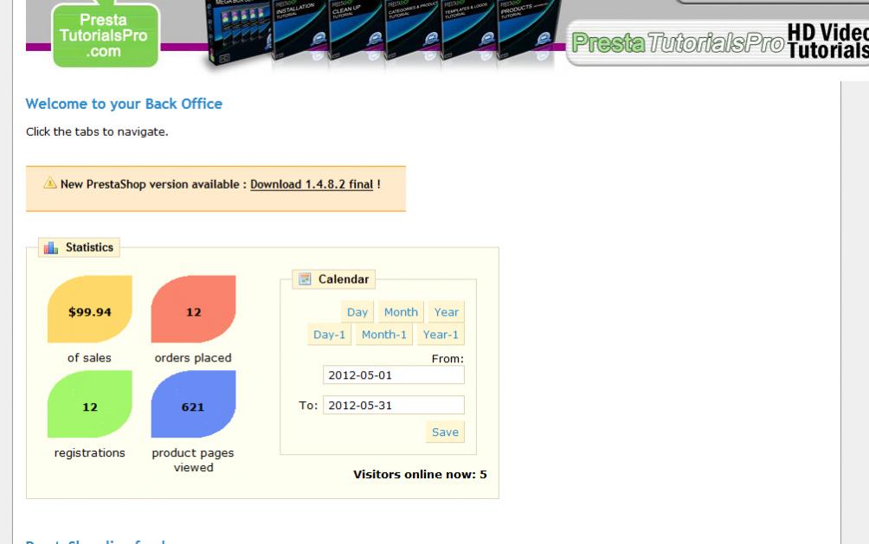This screenshot has height=544, width=869.
Task: Choose the Month-1 calendar button
Action: pos(384,335)
